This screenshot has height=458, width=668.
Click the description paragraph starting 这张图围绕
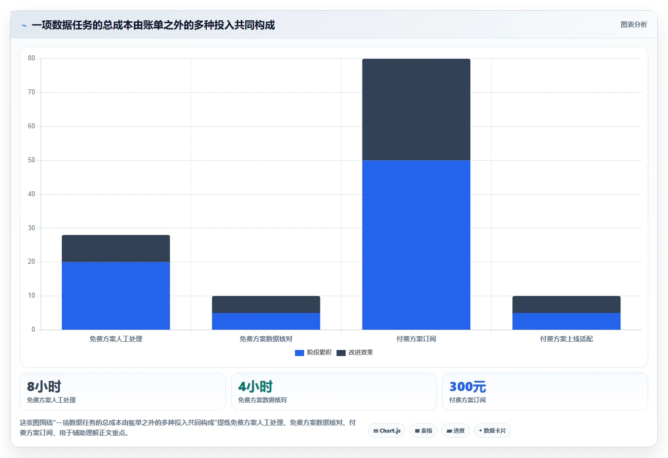(188, 428)
